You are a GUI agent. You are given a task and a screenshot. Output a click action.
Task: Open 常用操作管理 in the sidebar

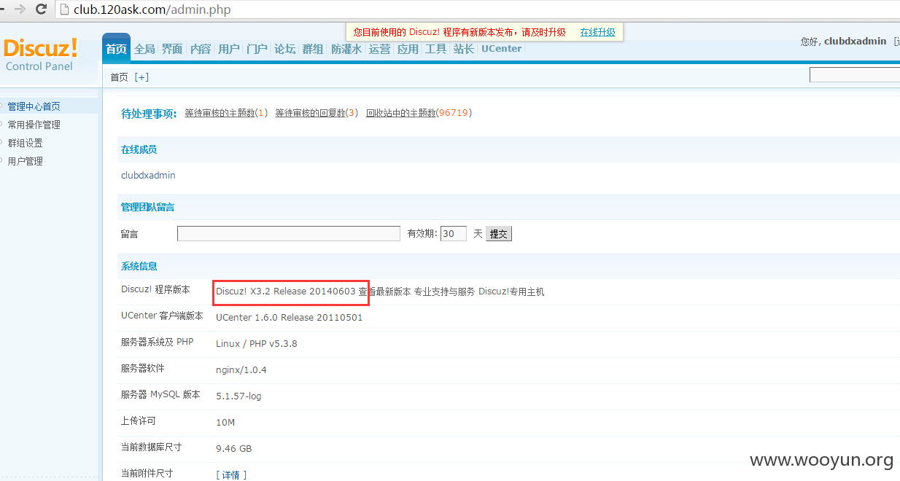(34, 125)
